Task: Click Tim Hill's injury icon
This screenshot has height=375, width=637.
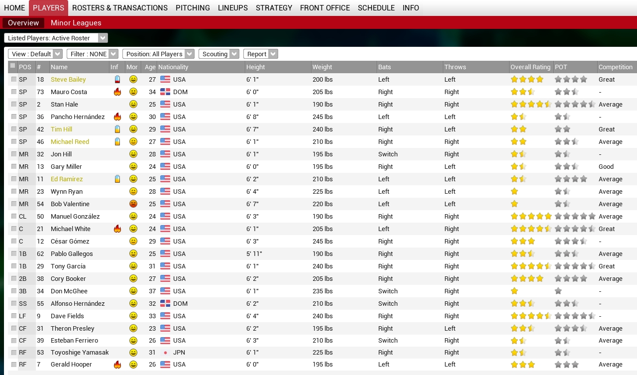Action: pos(117,129)
